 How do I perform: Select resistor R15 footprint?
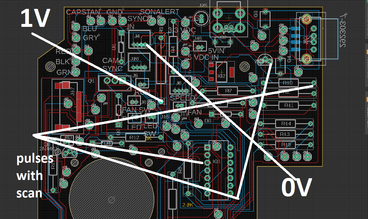(285, 145)
